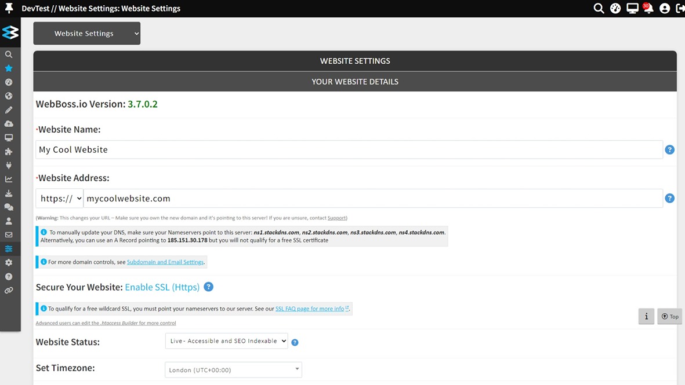The width and height of the screenshot is (685, 385).
Task: Expand the Website Settings selector at top
Action: coord(86,33)
